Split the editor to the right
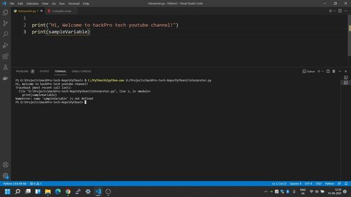The width and height of the screenshot is (351, 197). [340, 11]
